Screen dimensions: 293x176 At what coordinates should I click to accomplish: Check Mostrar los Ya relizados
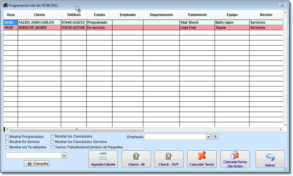click(x=7, y=147)
